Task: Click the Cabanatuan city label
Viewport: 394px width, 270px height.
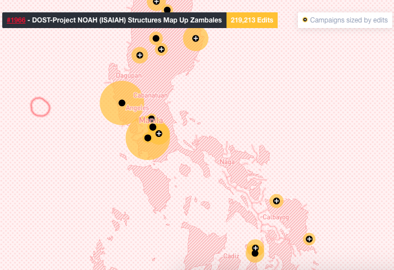Action: (150, 95)
